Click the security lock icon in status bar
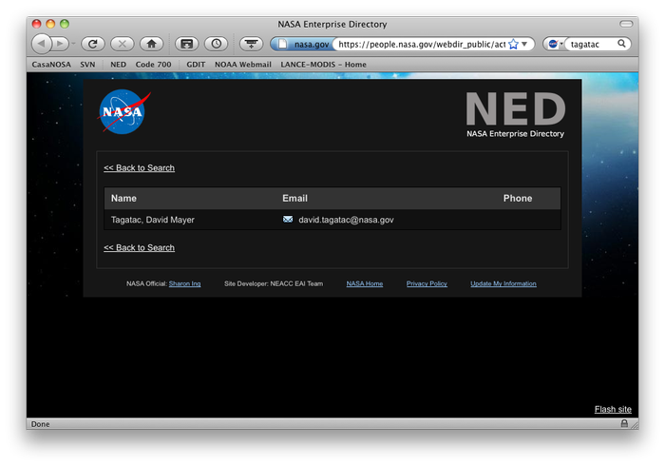 [x=624, y=423]
